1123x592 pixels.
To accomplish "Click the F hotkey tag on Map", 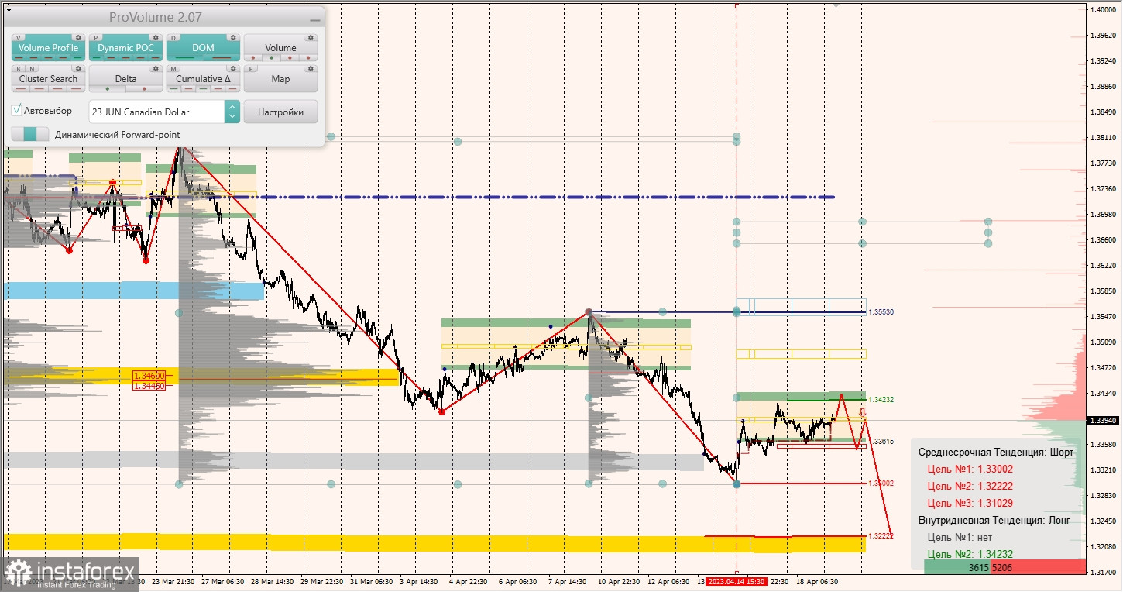I will [x=251, y=68].
